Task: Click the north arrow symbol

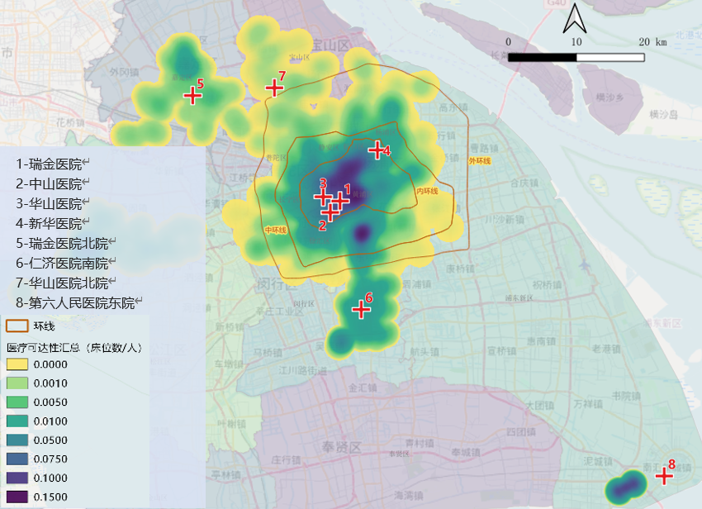Action: pyautogui.click(x=575, y=17)
